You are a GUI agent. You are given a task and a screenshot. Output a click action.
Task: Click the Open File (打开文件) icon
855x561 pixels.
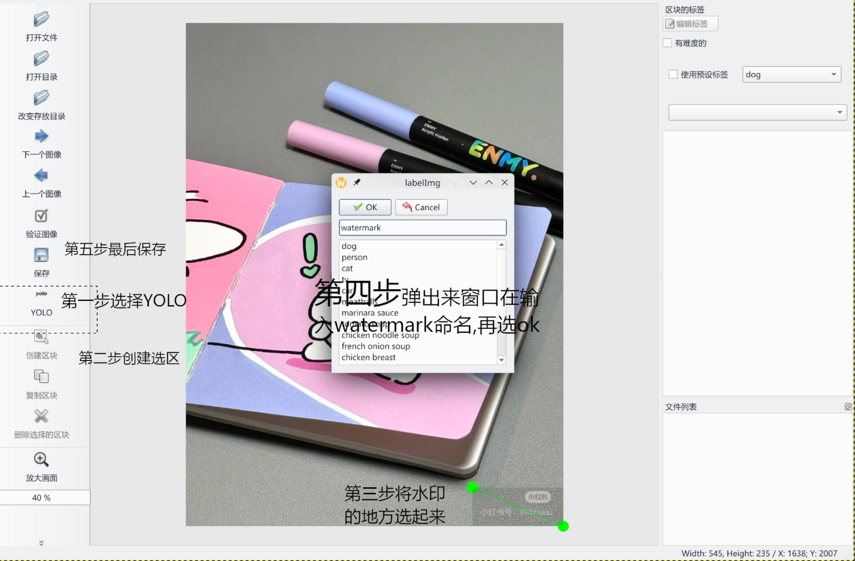pos(41,20)
